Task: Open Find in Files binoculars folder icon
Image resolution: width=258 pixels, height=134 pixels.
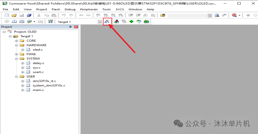Action: [x=163, y=15]
